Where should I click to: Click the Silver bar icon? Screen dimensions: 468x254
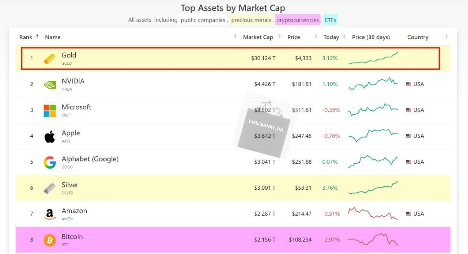click(50, 188)
